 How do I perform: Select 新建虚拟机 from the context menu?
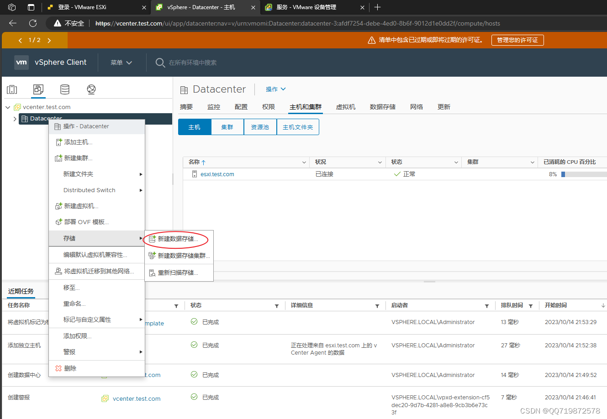pos(97,206)
